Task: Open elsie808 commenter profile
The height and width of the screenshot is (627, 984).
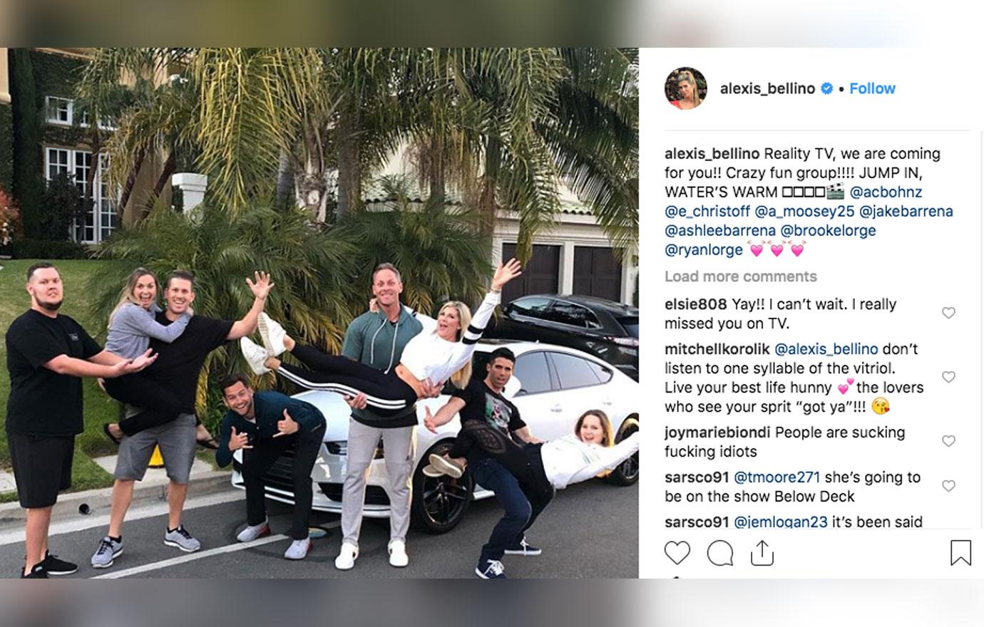Action: pos(695,304)
